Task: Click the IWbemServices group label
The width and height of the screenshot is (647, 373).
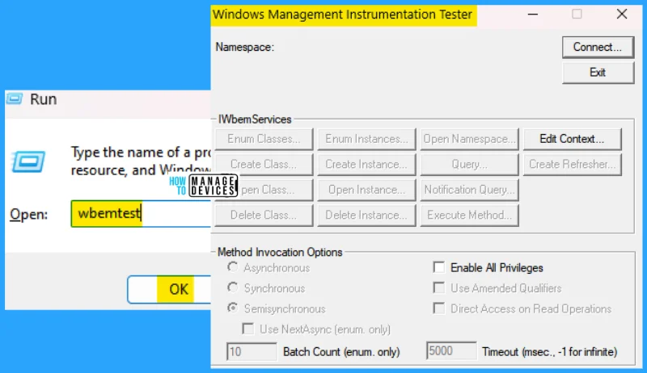Action: 255,119
